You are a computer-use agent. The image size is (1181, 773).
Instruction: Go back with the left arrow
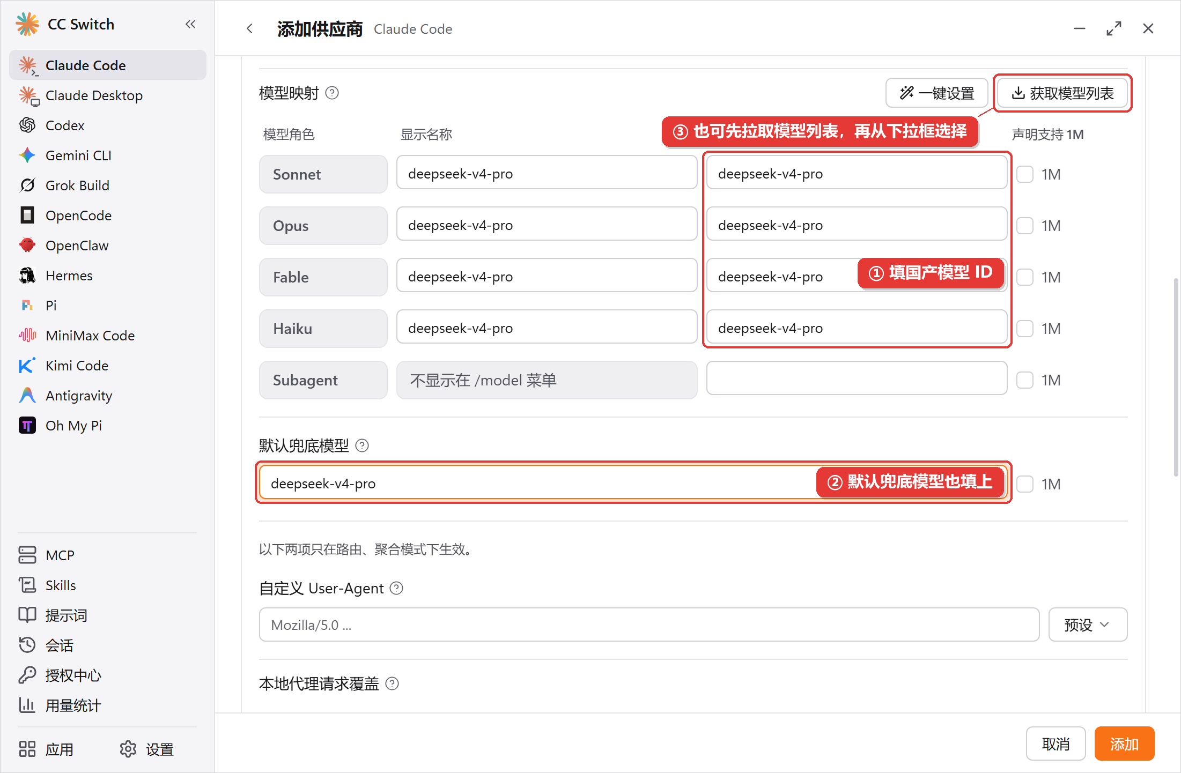[250, 29]
